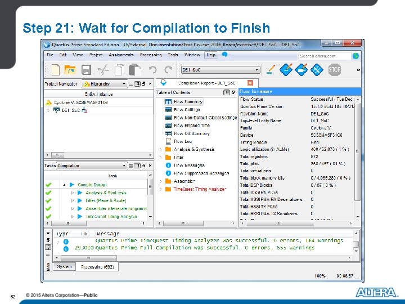Click play icon beside Analysis & Synthesis task
The width and height of the screenshot is (405, 304).
coord(80,193)
